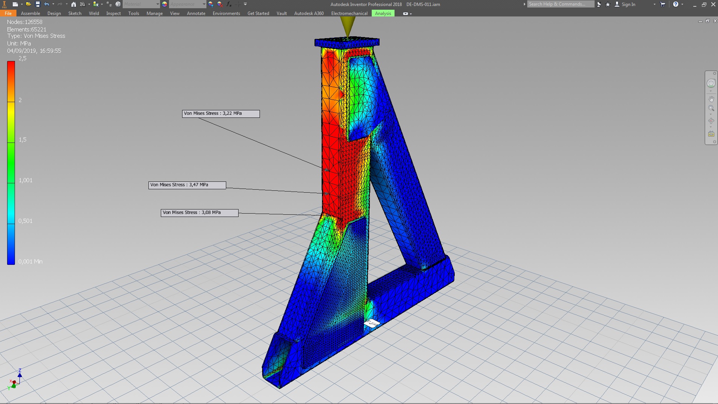718x404 pixels.
Task: Close the navigation bar panel
Action: (x=715, y=73)
